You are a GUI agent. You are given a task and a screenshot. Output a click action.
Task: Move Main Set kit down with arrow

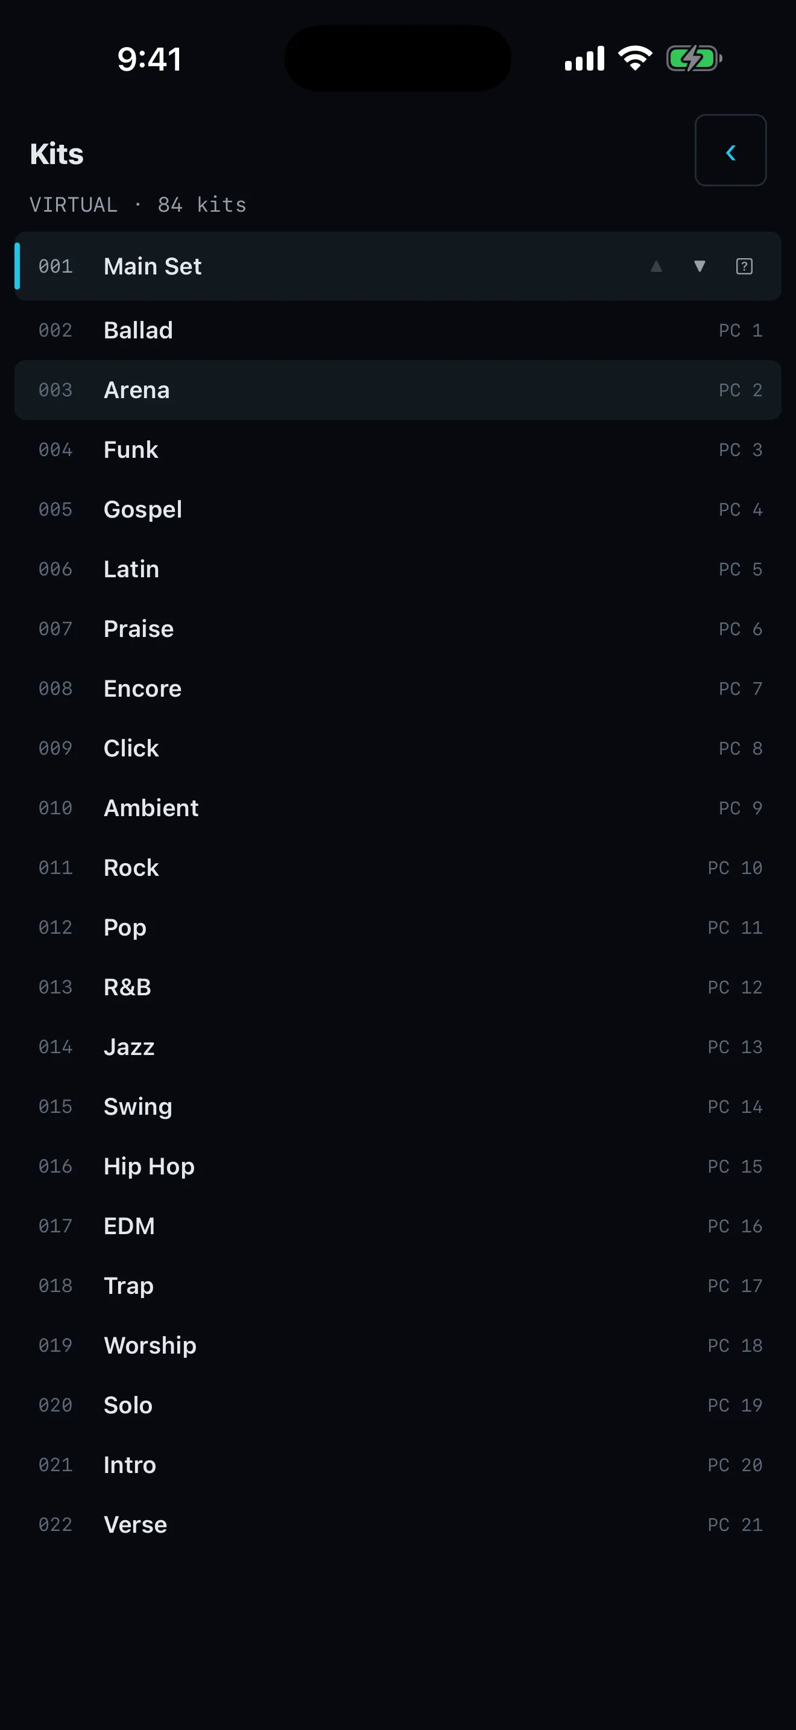tap(700, 266)
